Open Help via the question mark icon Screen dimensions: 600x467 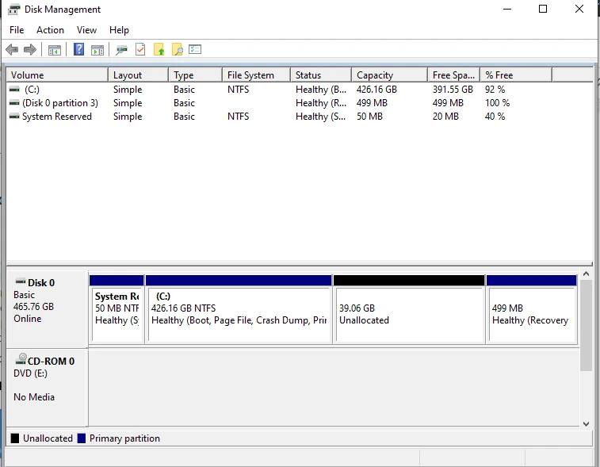point(78,49)
